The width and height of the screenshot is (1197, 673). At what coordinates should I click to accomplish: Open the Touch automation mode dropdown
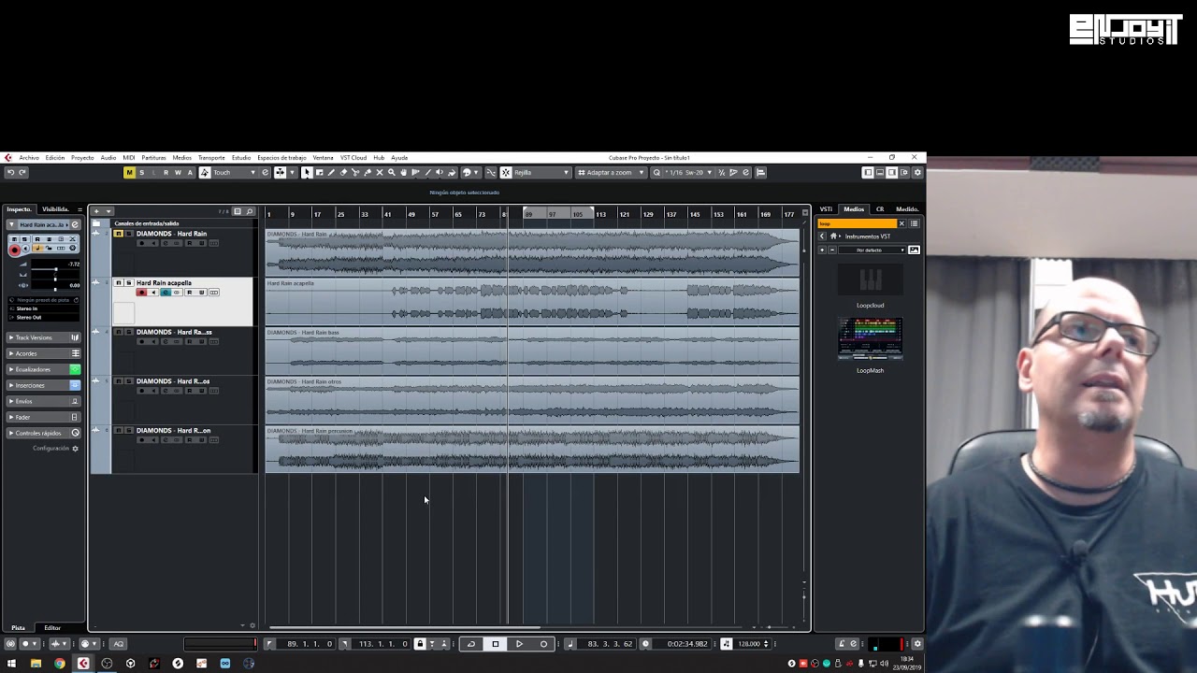click(x=234, y=172)
